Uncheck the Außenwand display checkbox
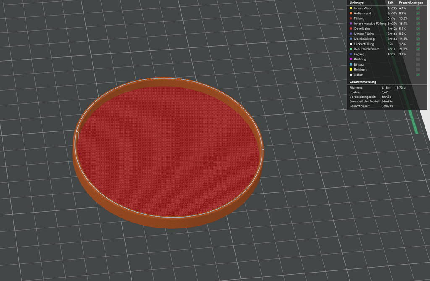The width and height of the screenshot is (430, 281). tap(418, 13)
